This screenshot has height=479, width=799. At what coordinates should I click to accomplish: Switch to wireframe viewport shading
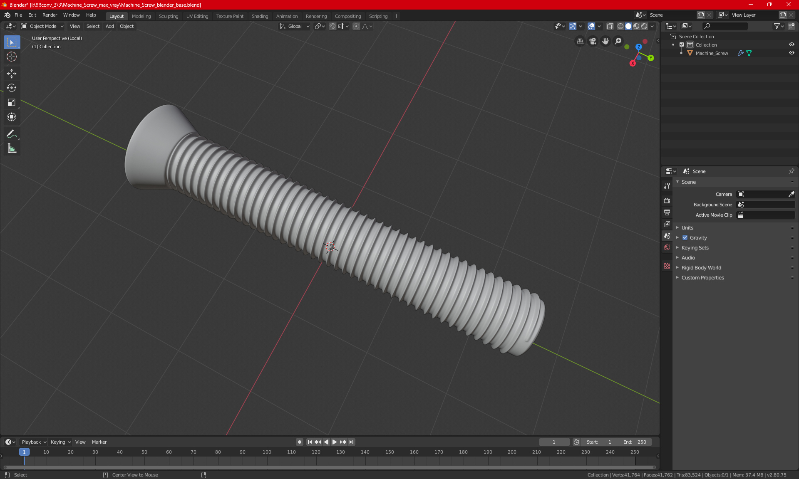(620, 26)
